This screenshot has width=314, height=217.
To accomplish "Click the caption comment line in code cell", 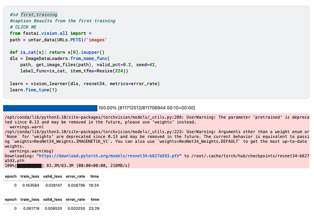I will [62, 21].
